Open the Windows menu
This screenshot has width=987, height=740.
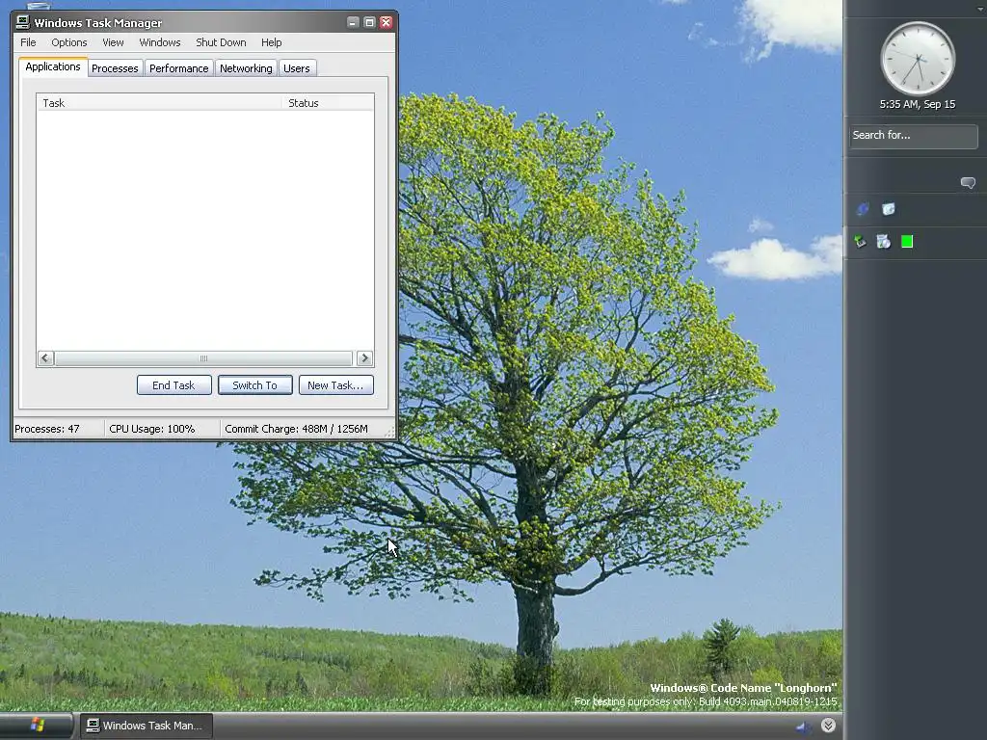[160, 42]
